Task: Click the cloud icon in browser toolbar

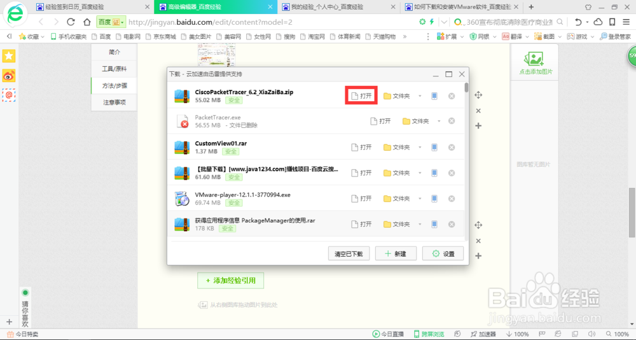Action: click(x=598, y=22)
